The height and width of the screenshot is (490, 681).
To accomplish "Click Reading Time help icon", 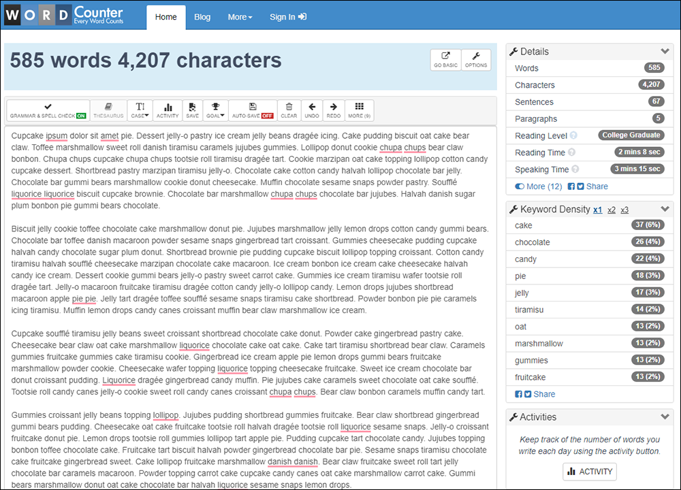I will click(571, 152).
